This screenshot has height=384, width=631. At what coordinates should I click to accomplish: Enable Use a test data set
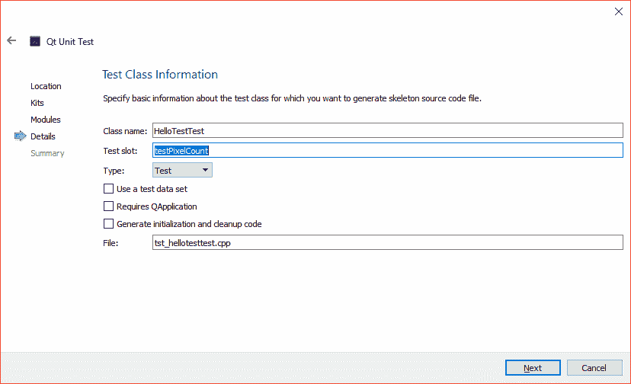point(108,188)
